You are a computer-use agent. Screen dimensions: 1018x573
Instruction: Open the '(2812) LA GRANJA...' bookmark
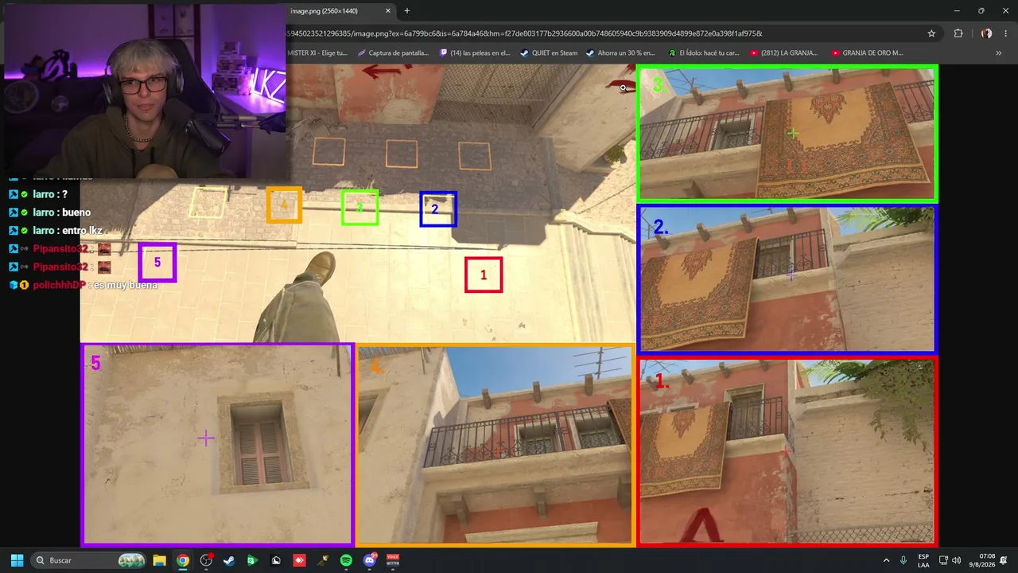click(783, 53)
